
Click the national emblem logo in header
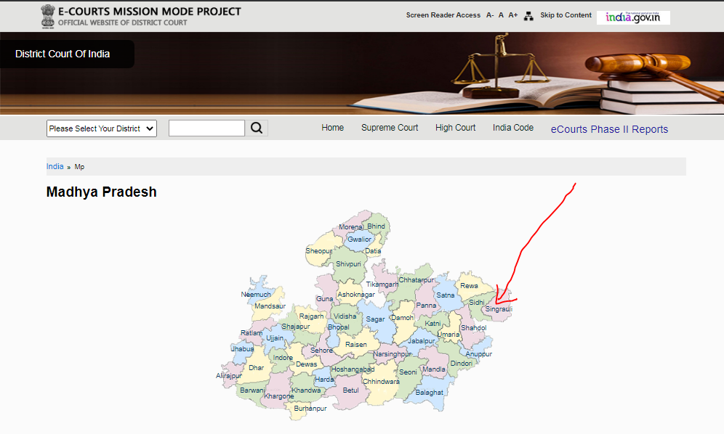(x=49, y=15)
